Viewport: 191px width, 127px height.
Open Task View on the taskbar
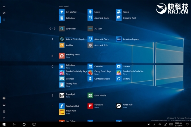click(34, 124)
